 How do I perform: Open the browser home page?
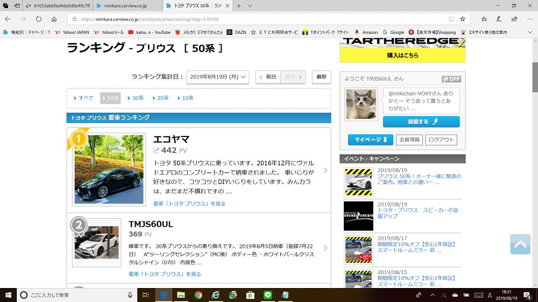click(x=54, y=19)
